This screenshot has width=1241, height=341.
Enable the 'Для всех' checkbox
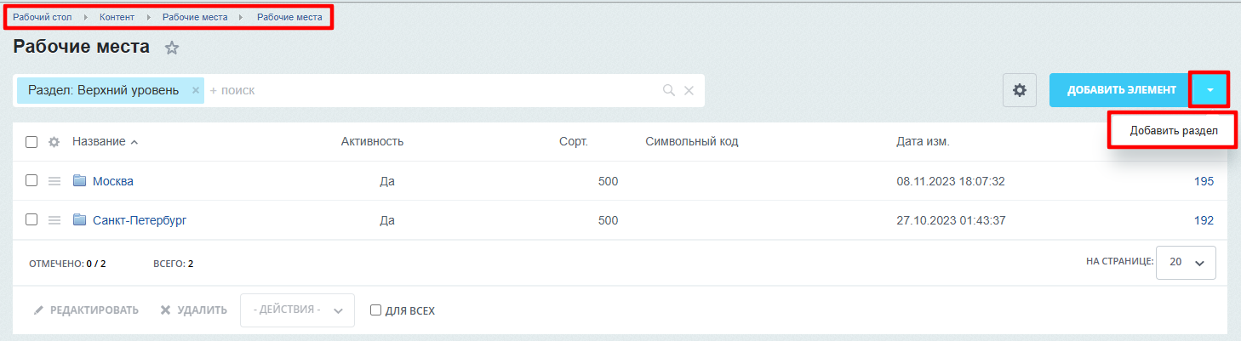coord(375,310)
